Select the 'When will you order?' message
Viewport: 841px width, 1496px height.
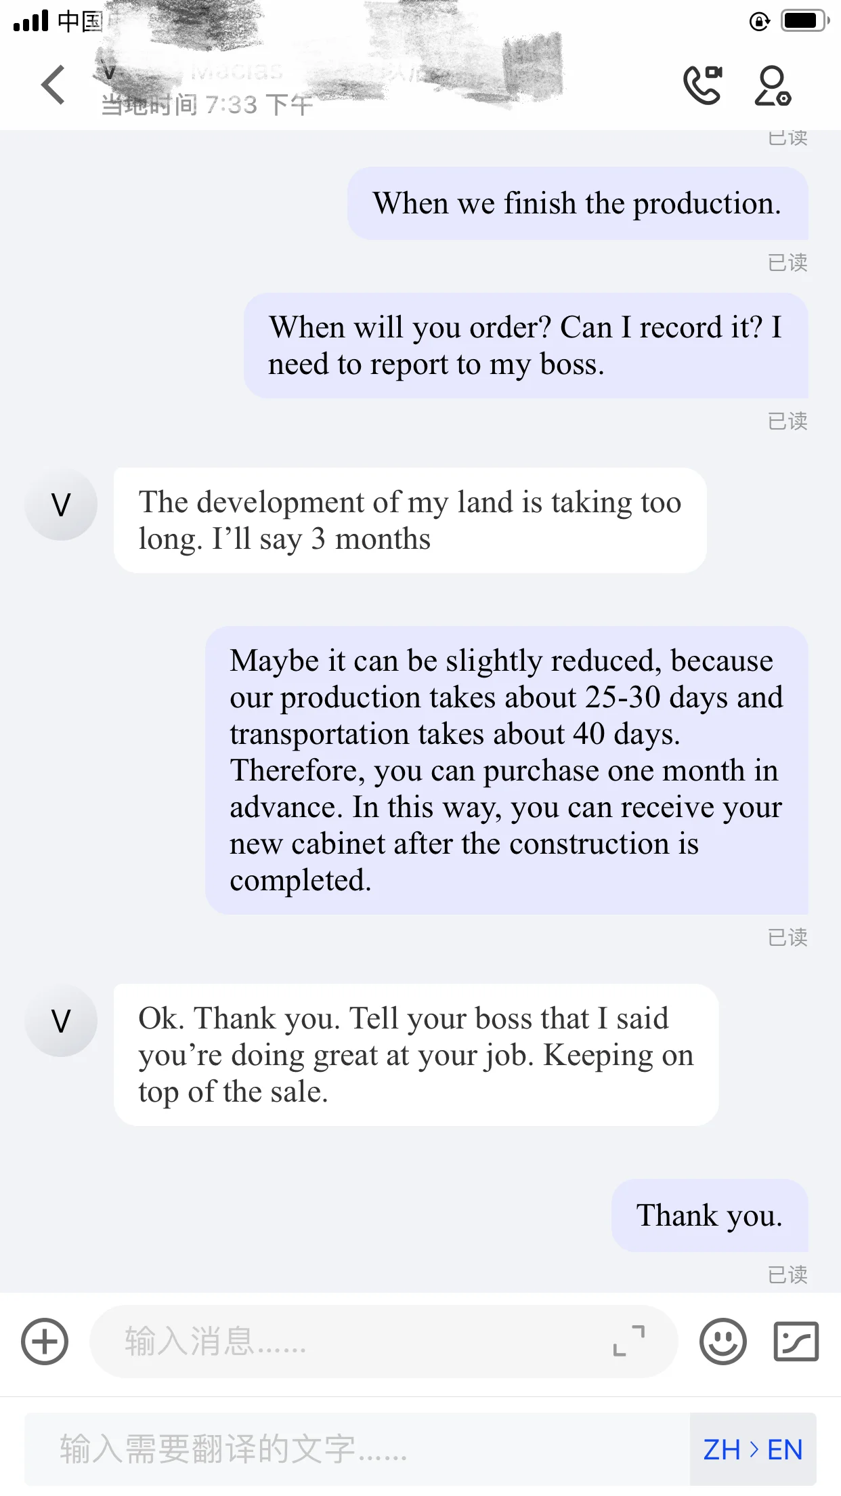pos(525,346)
